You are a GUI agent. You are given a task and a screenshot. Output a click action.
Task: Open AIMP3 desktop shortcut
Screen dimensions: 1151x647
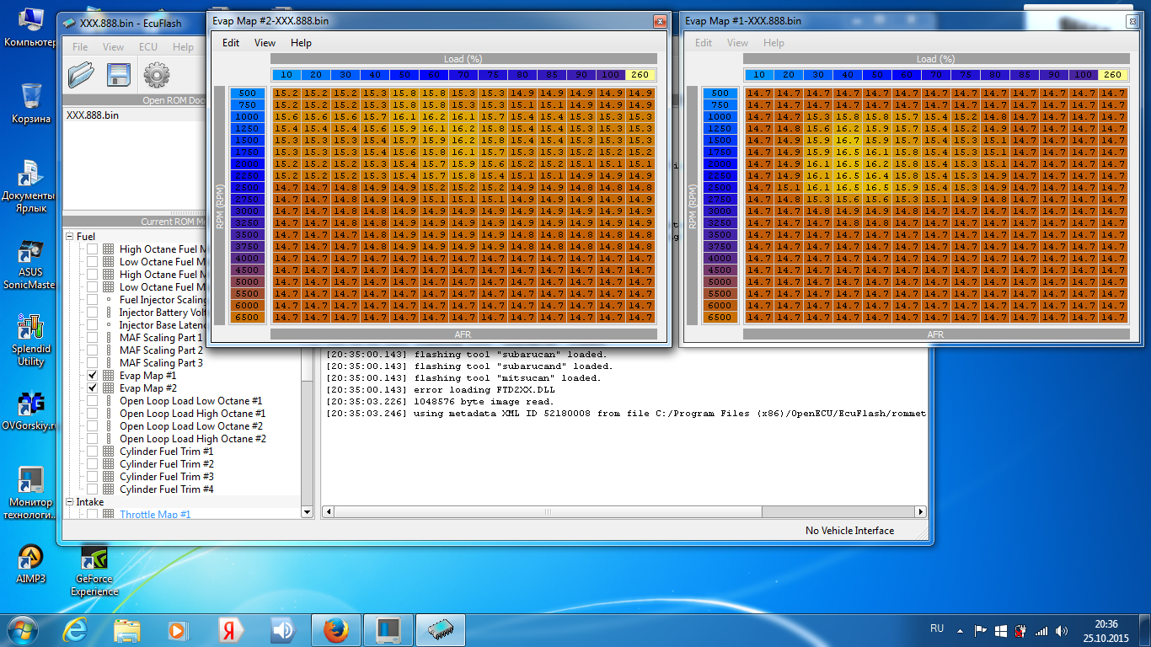click(x=30, y=559)
